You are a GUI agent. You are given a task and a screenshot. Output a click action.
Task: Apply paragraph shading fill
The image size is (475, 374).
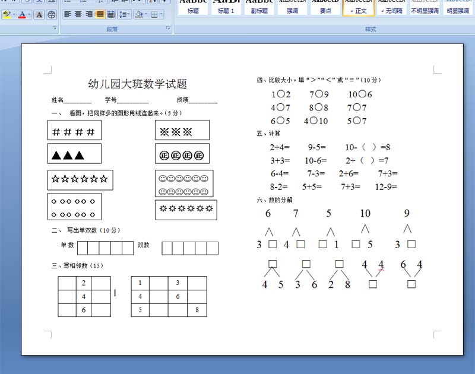coord(139,14)
